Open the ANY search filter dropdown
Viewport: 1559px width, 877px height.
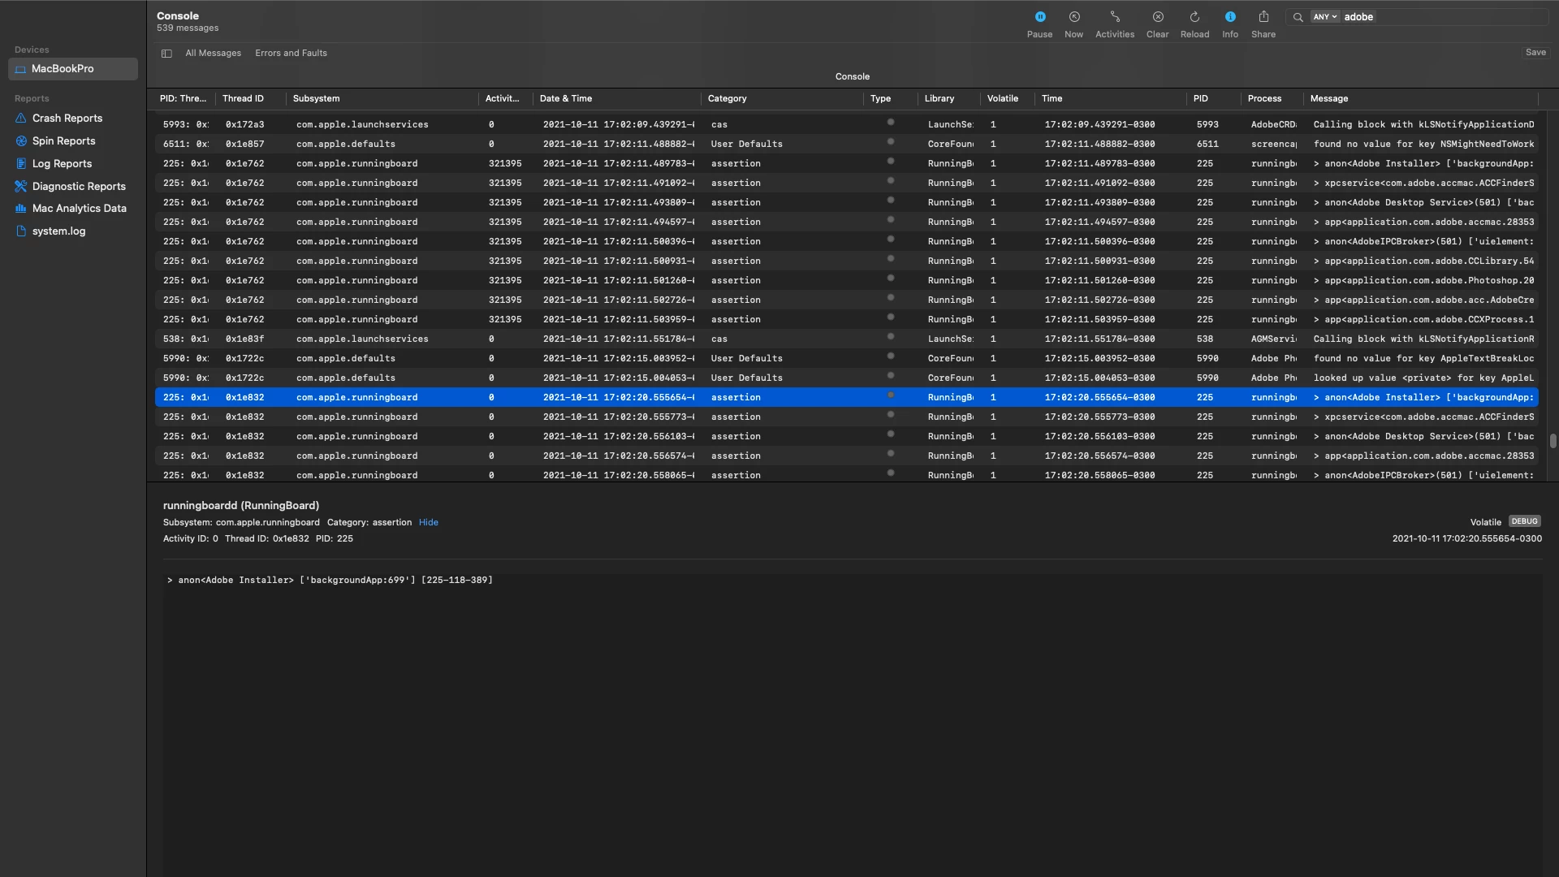coord(1324,17)
